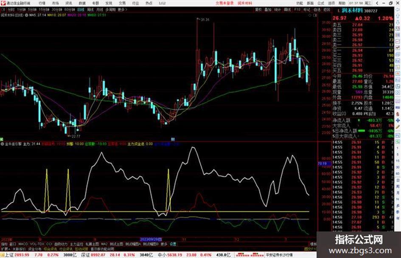Click the 润禾材料 stock name in quote panel
Image resolution: width=401 pixels, height=258 pixels.
(353, 11)
